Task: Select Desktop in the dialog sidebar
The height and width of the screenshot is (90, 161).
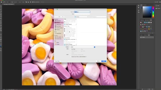Action: pyautogui.click(x=59, y=22)
